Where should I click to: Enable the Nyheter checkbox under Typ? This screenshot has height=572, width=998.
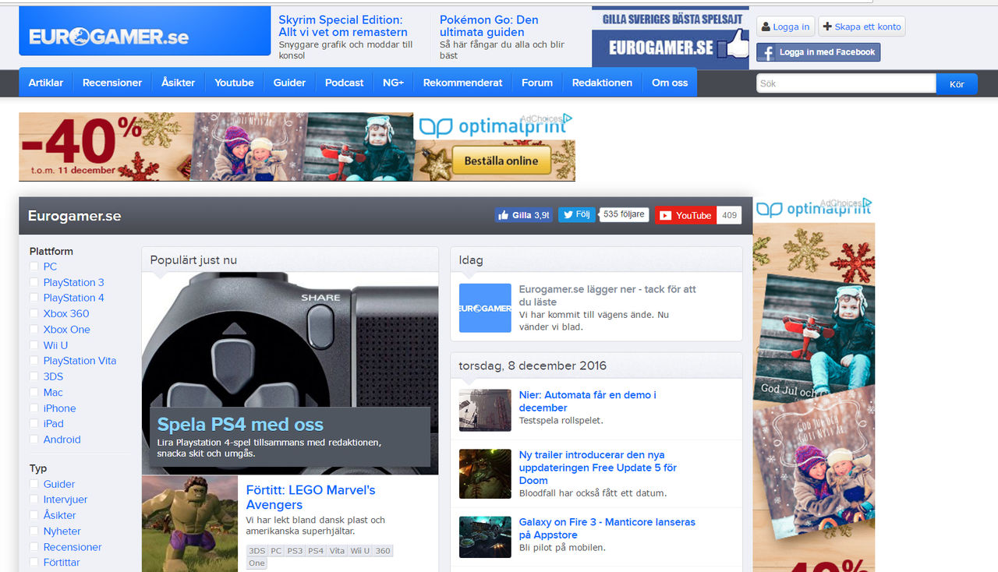34,531
